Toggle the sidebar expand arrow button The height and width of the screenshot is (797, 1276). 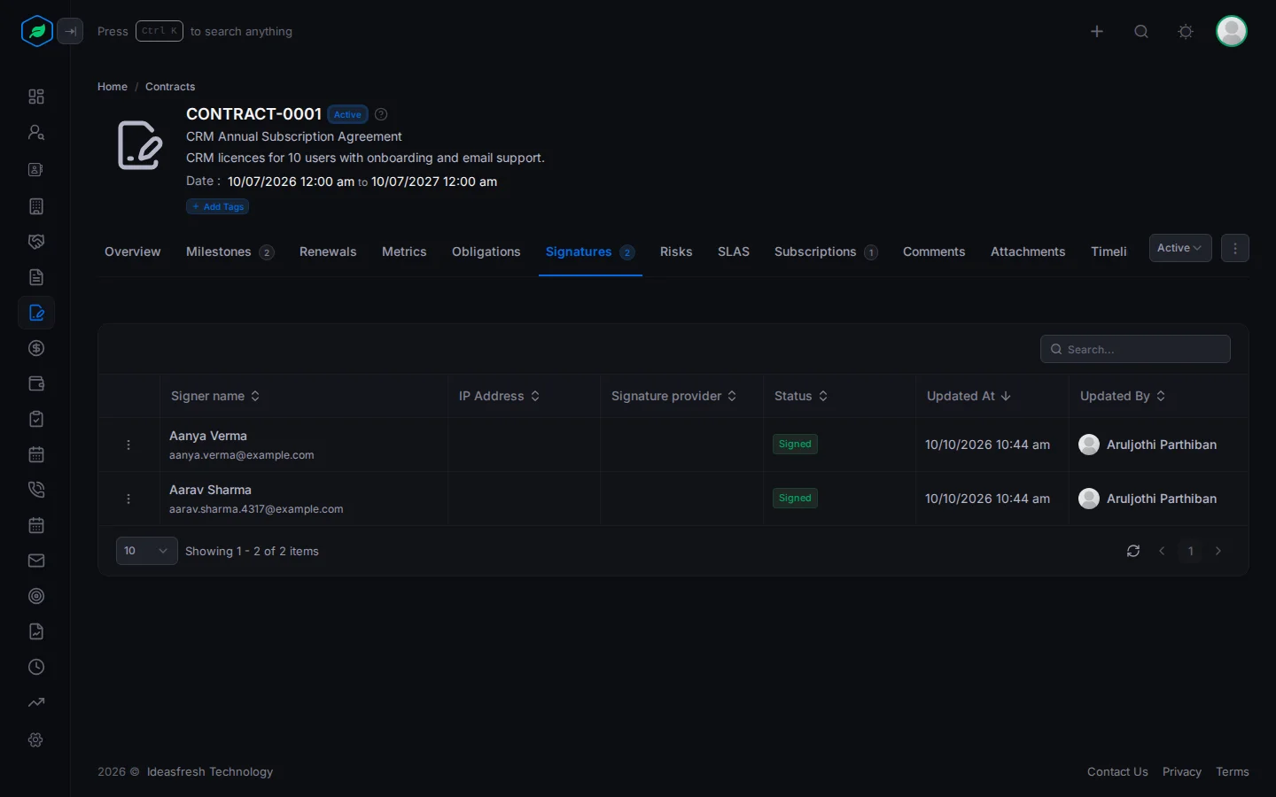[x=70, y=31]
